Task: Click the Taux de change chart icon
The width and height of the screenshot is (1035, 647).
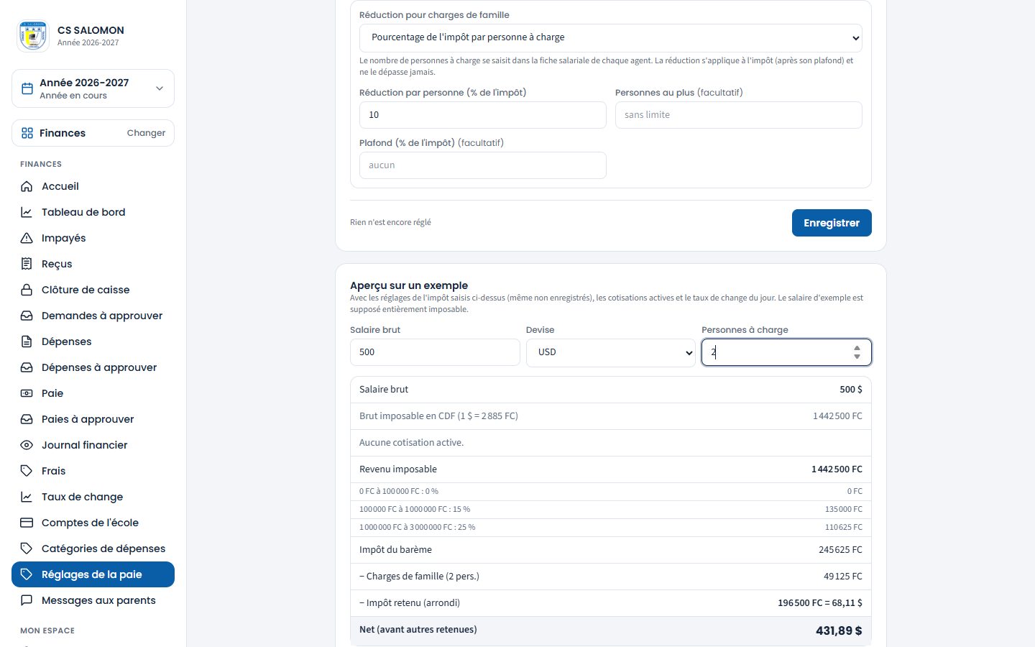Action: pos(27,497)
